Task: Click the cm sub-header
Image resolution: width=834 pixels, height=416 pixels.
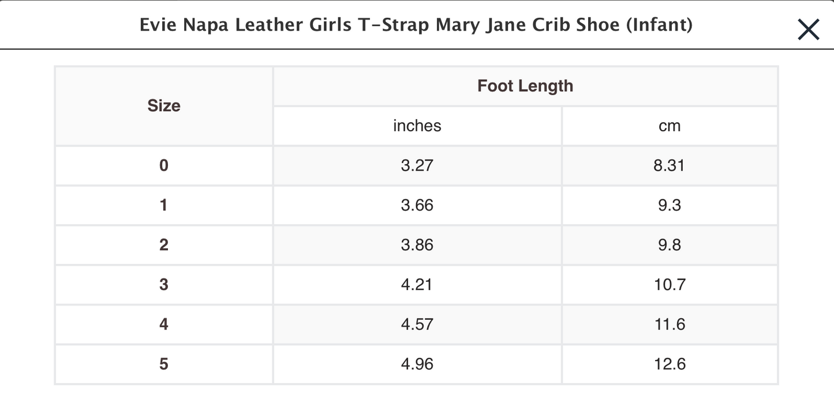Action: click(670, 126)
